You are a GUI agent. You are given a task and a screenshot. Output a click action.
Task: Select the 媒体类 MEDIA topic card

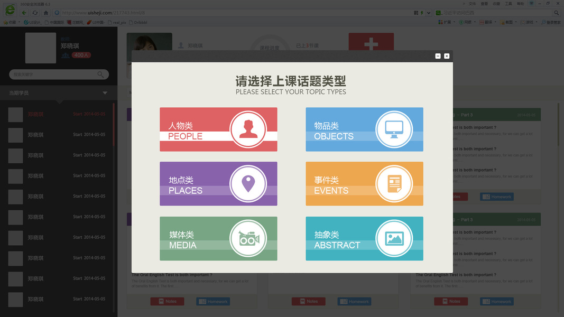[x=218, y=238]
